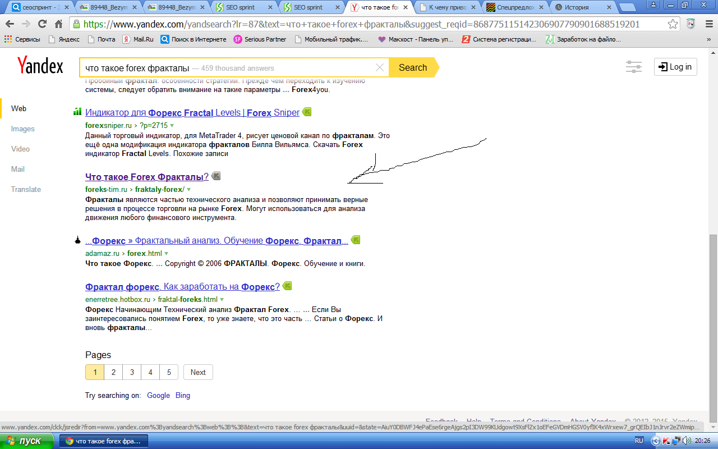Open Yandex search settings sliders icon

point(634,67)
